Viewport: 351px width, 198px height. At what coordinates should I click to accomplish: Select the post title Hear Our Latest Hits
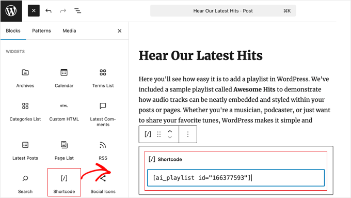tap(201, 56)
